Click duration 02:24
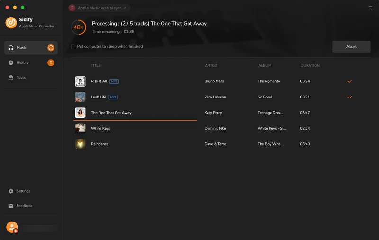Viewport: 379px width, 240px height. [x=305, y=128]
